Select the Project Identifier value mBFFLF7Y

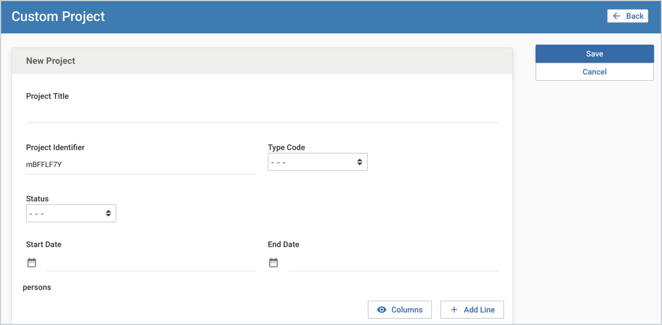point(46,164)
